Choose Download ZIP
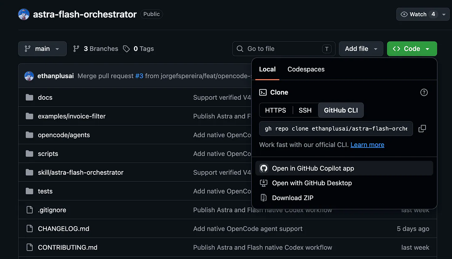This screenshot has width=452, height=259. point(344,198)
